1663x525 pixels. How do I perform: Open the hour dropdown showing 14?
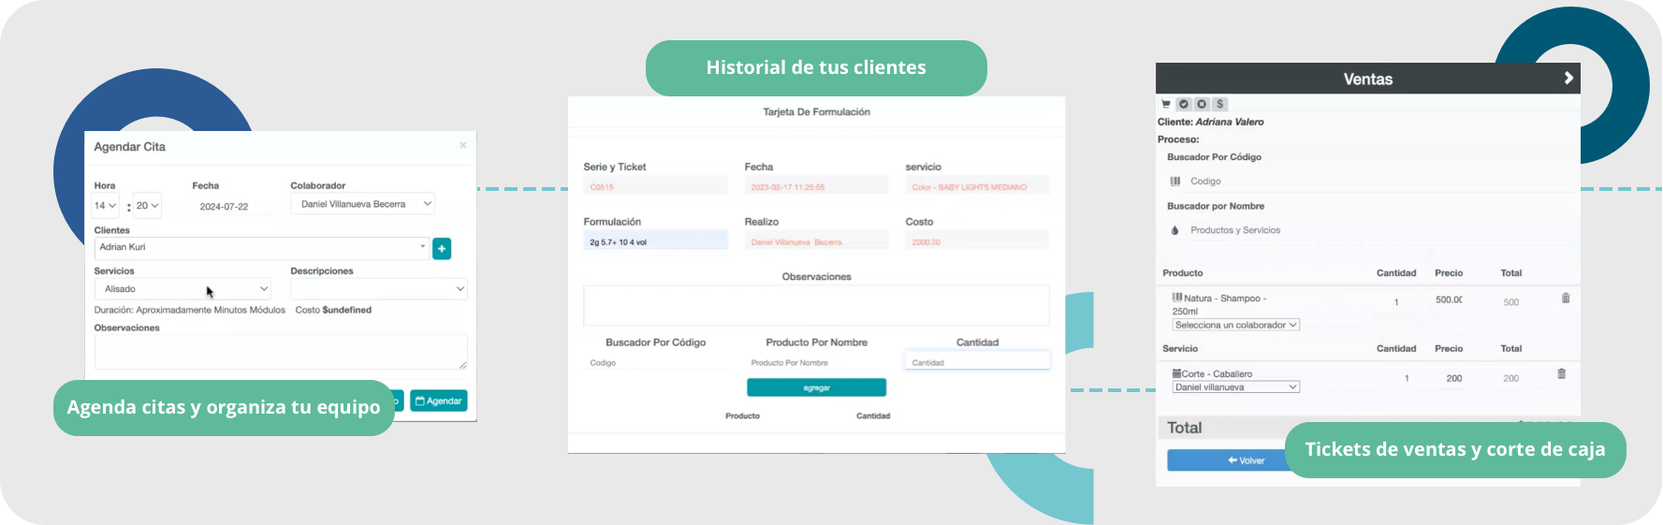[x=106, y=206]
